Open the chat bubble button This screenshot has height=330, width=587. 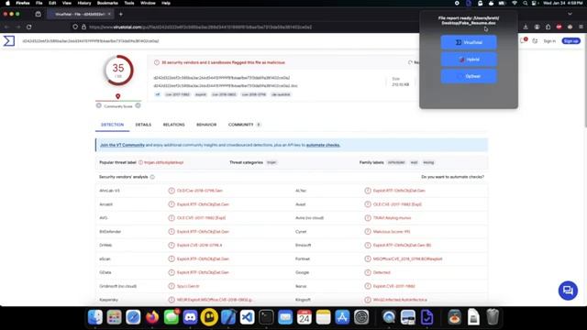[568, 291]
